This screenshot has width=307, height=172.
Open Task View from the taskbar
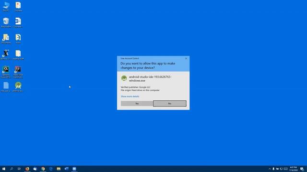(19, 169)
